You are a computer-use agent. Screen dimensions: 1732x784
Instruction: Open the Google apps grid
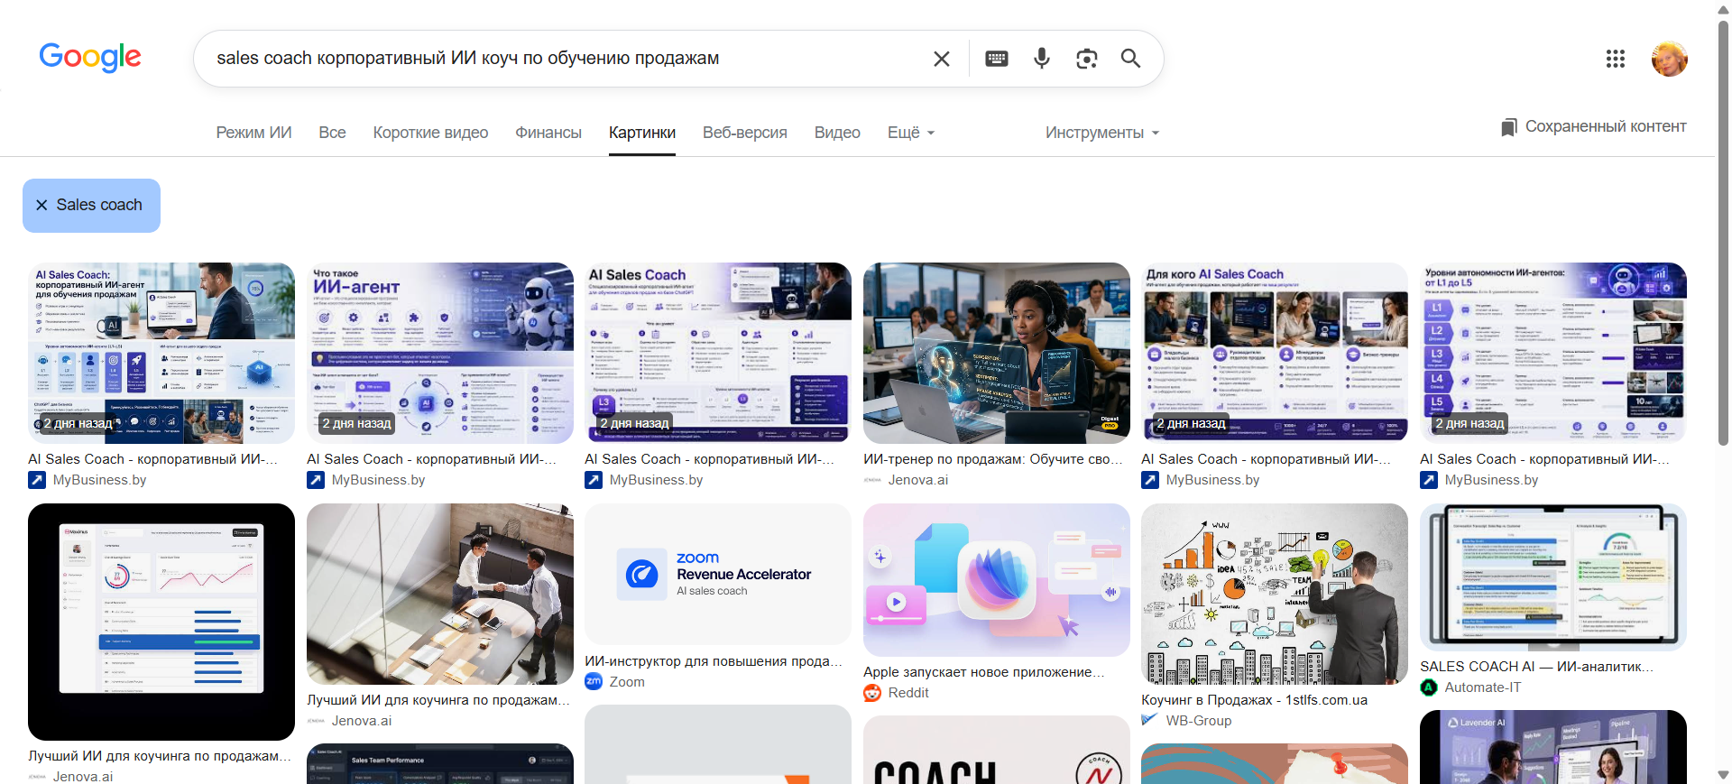point(1616,59)
